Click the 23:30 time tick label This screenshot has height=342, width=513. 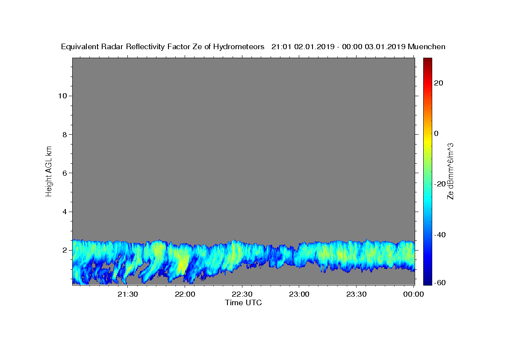point(357,294)
